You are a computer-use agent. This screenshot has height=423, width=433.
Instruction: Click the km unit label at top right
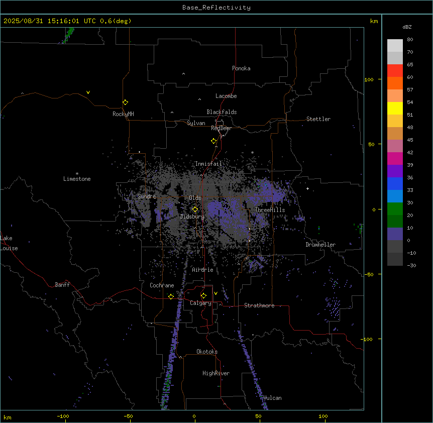374,21
